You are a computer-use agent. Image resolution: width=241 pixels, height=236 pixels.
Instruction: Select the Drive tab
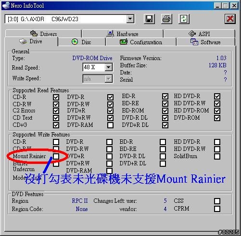31,41
